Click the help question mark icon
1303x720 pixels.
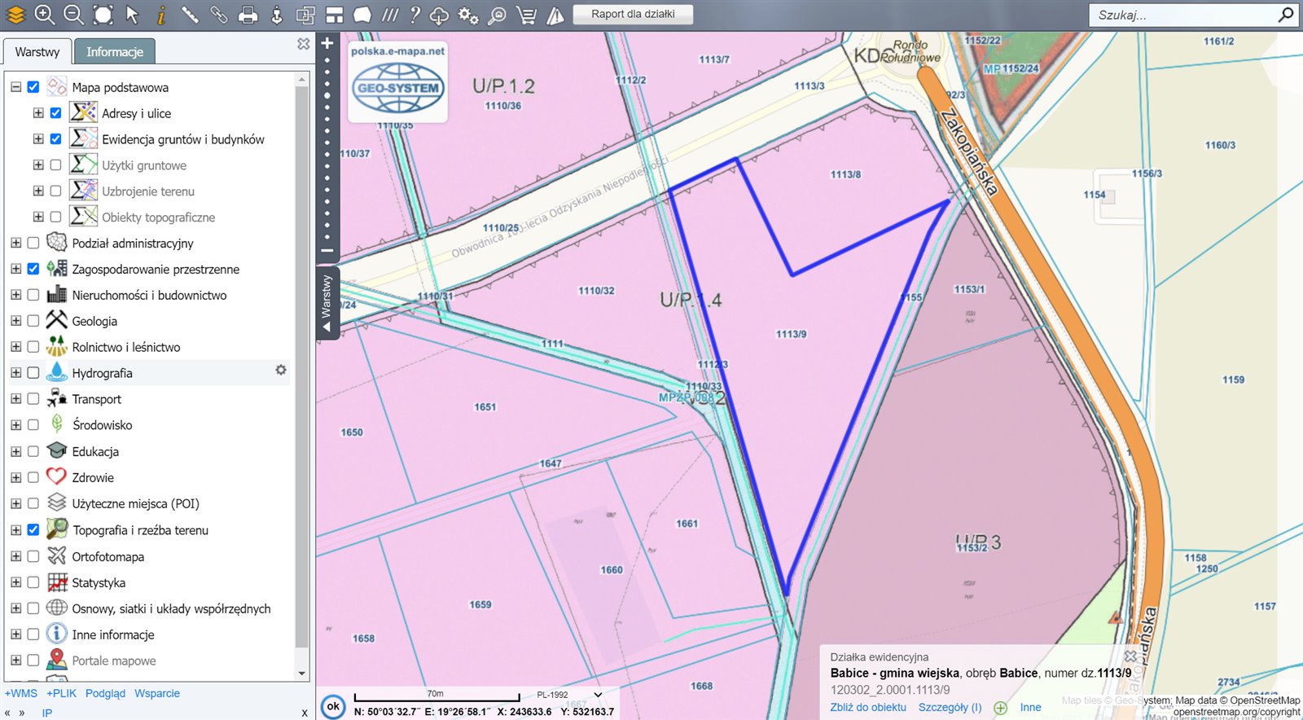tap(415, 15)
